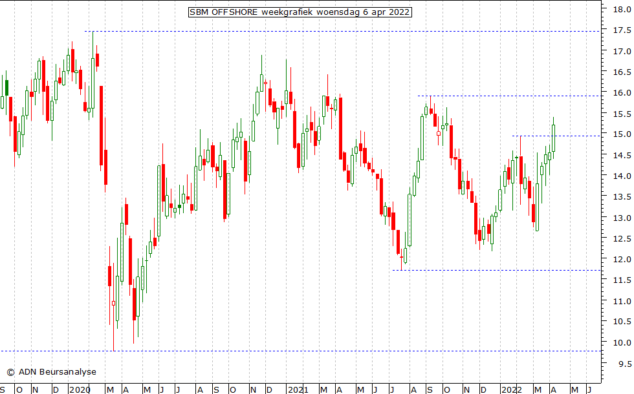The width and height of the screenshot is (634, 394).
Task: Click the 16.0 price axis label
Action: [x=622, y=92]
